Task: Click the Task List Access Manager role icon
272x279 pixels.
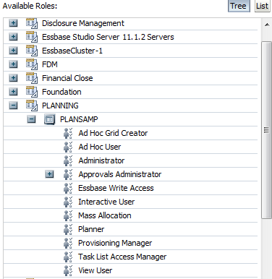Action: tap(68, 257)
